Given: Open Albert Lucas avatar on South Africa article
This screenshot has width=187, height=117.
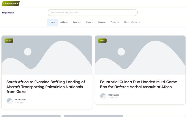Looking at the screenshot, I should 10,101.
